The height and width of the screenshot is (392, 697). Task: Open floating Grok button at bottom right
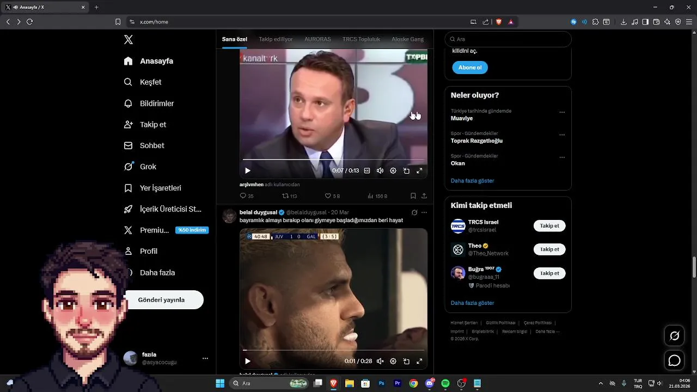pyautogui.click(x=674, y=336)
